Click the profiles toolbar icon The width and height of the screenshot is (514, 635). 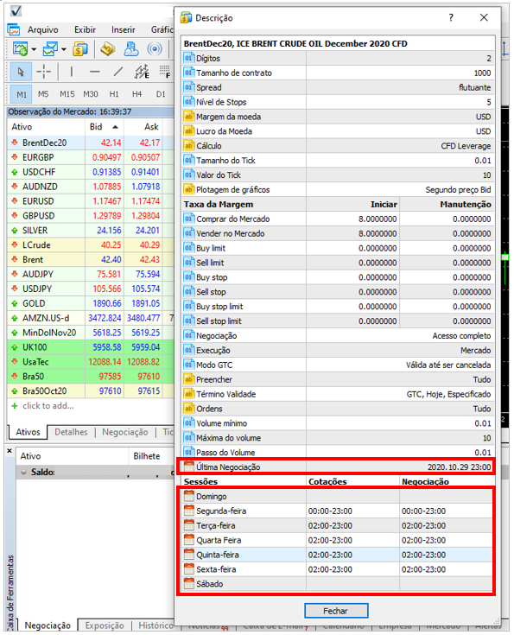click(x=50, y=49)
